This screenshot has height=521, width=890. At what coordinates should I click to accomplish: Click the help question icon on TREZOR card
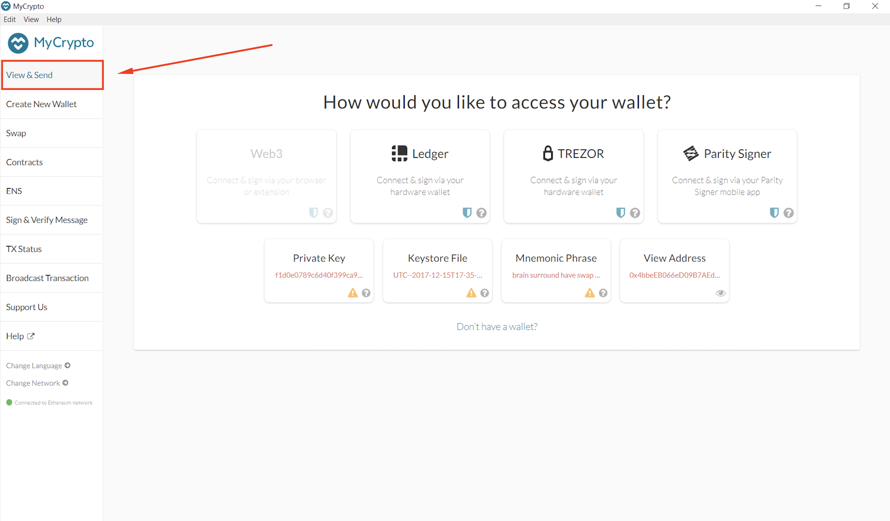[x=635, y=213]
